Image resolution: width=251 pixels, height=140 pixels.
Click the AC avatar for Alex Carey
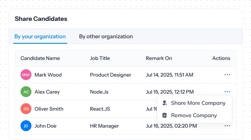click(26, 92)
